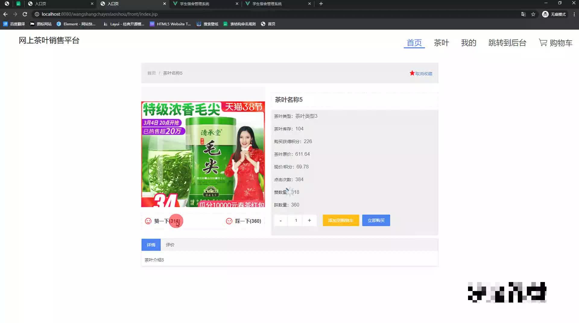Click the 茶叶原价 611.64 price text
The height and width of the screenshot is (323, 579).
[x=292, y=154]
